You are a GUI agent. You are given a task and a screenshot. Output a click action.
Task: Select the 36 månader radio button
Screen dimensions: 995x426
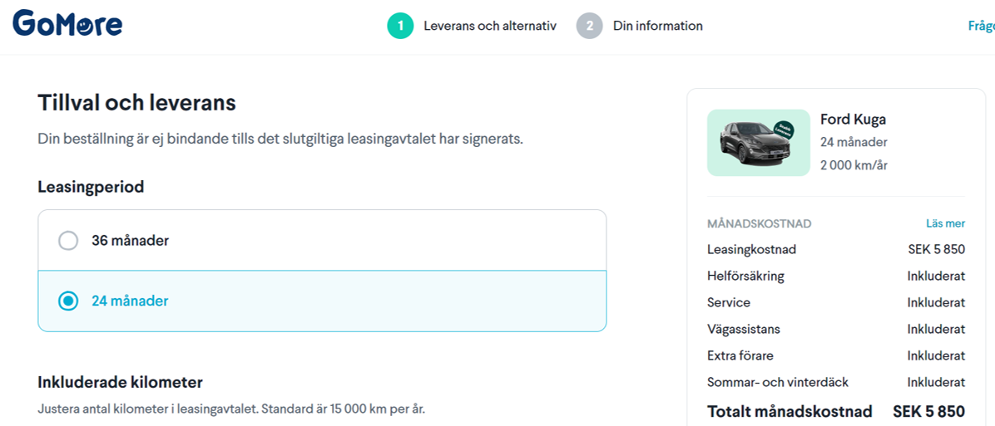tap(68, 241)
